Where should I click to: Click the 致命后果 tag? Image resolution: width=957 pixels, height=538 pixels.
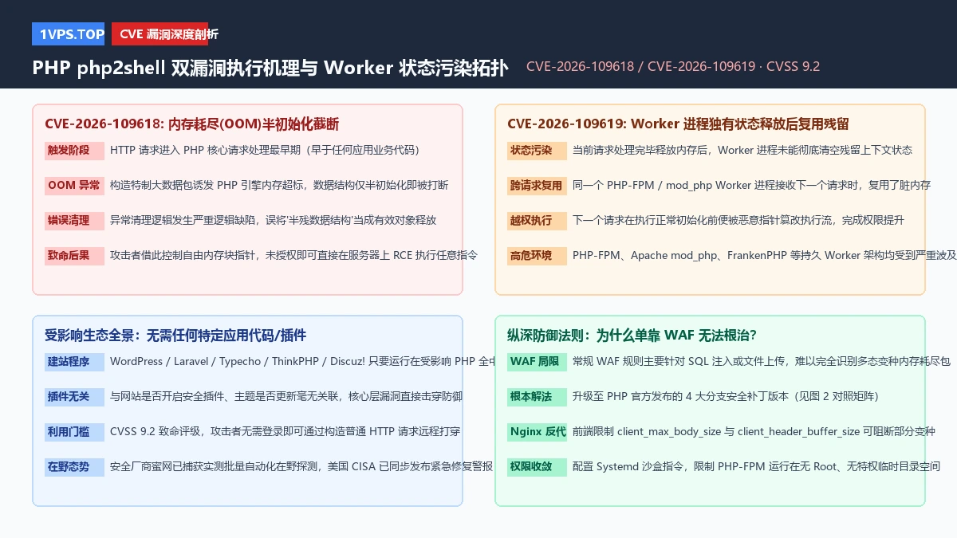(74, 255)
